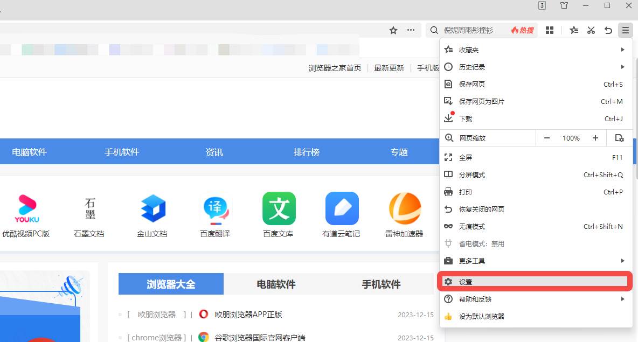Viewport: 638px width, 342px height.
Task: Open 谷歌浏览器国际官网客户端 article link
Action: pos(260,338)
